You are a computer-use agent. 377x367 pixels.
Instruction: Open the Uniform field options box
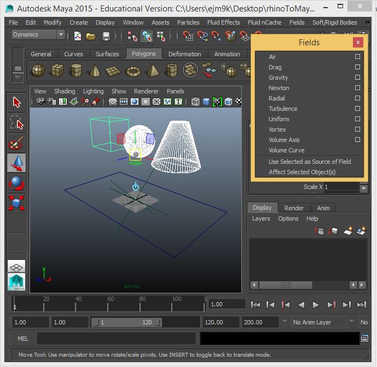point(357,119)
